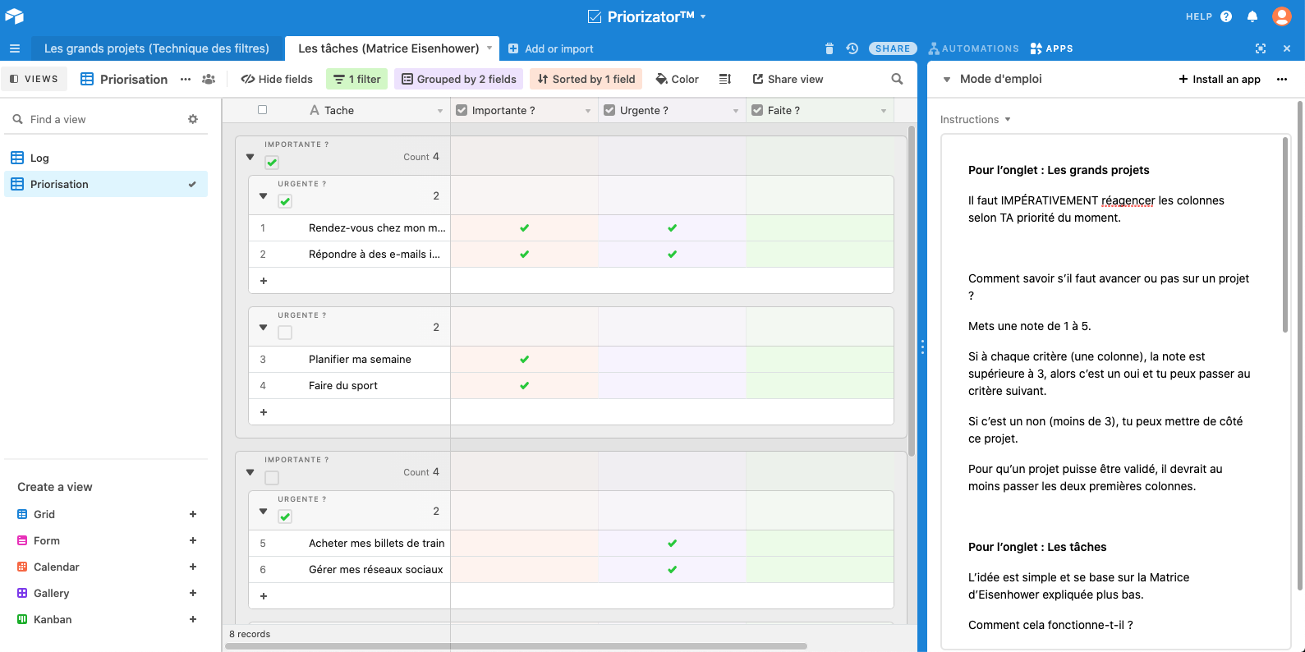Click the search magnifier in toolbar
The width and height of the screenshot is (1305, 652).
point(897,79)
